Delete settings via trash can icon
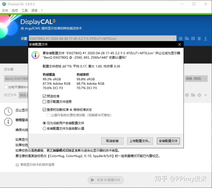Image resolution: width=212 pixels, height=188 pixels. (199, 38)
